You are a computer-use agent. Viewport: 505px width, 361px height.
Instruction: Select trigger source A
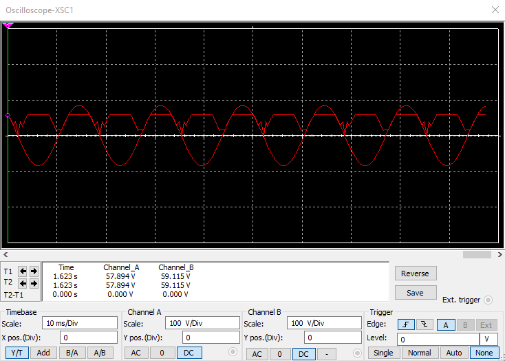pyautogui.click(x=446, y=325)
